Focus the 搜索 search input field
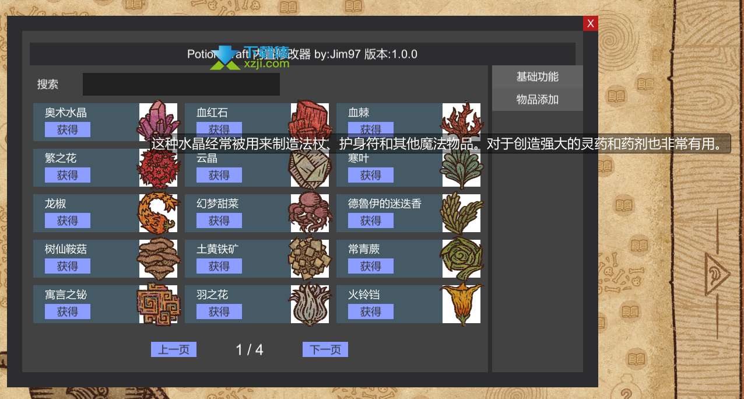The image size is (744, 399). pos(181,84)
